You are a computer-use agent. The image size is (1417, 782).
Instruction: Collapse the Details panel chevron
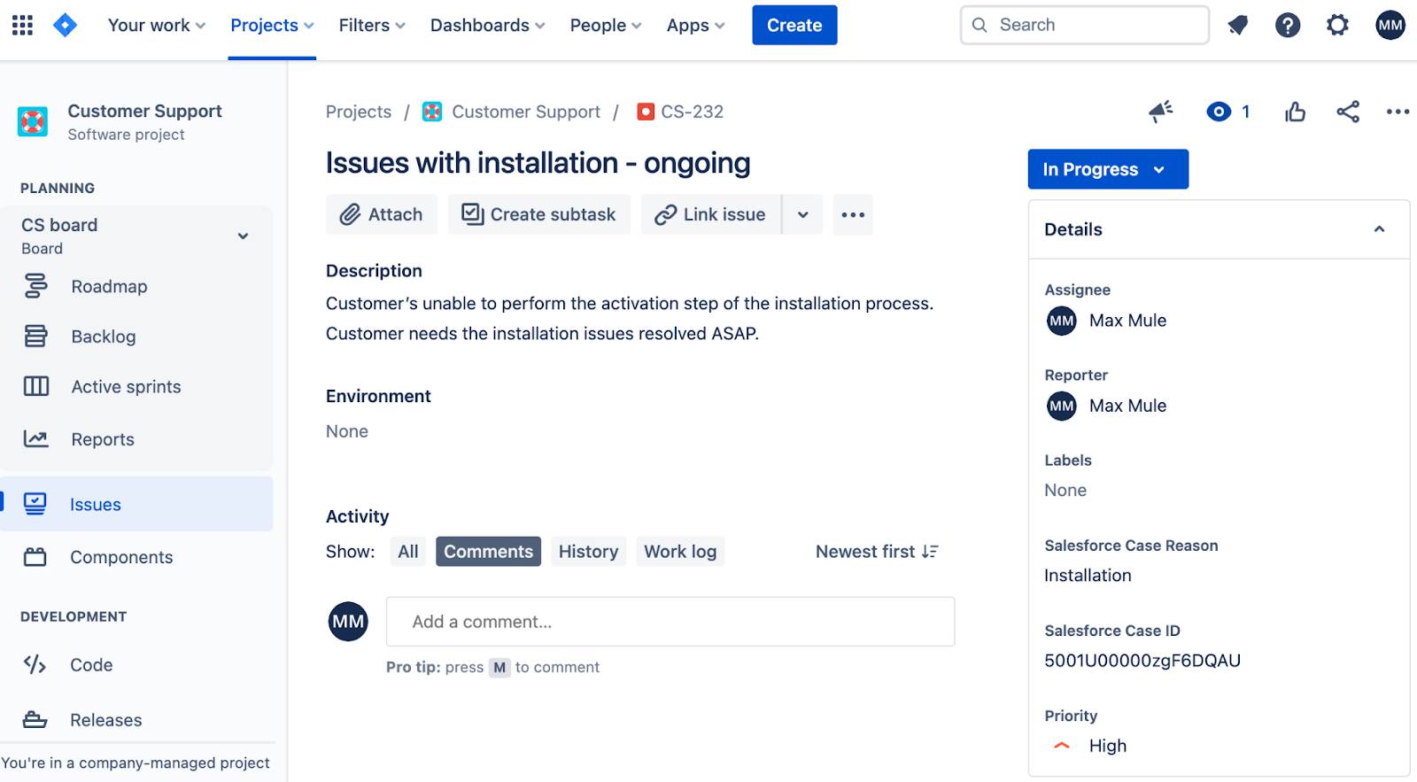1379,229
